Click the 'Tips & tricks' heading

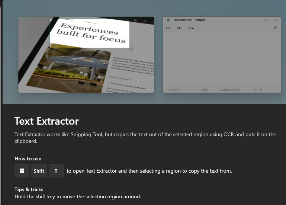(29, 189)
